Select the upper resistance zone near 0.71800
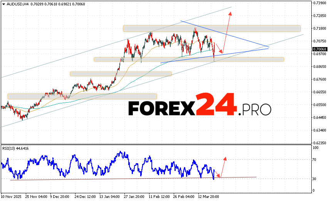 pyautogui.click(x=211, y=29)
